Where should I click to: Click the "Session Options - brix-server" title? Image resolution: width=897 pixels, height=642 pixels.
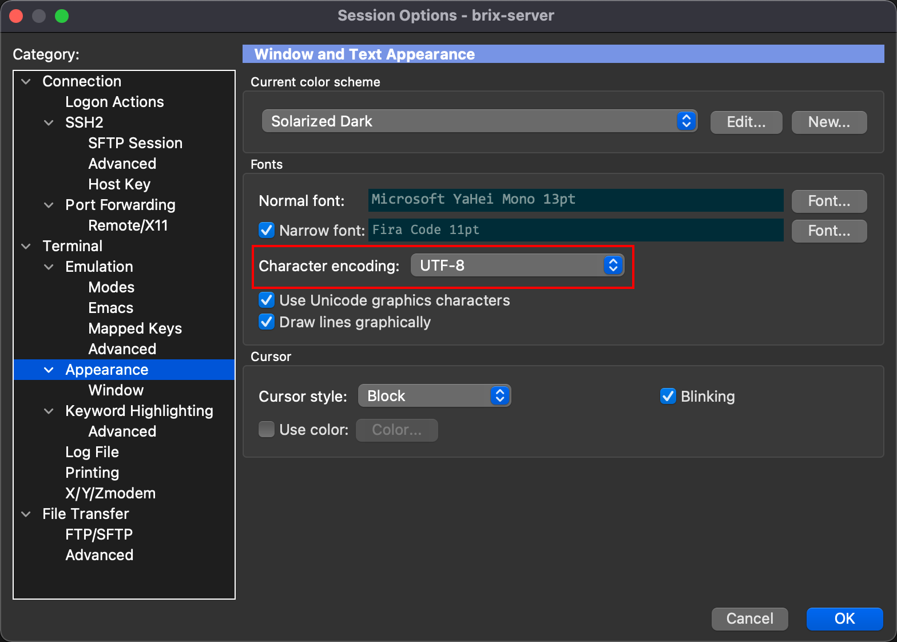point(446,15)
